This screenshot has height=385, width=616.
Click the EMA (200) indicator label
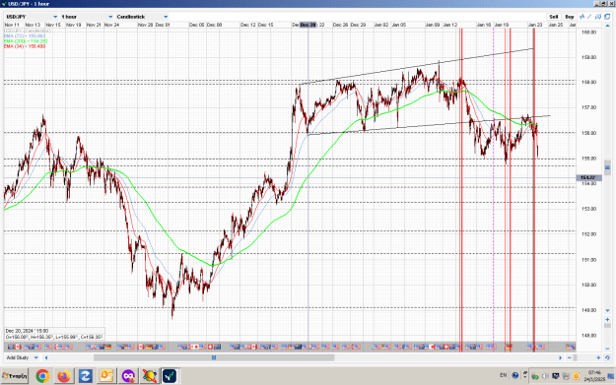pyautogui.click(x=26, y=41)
